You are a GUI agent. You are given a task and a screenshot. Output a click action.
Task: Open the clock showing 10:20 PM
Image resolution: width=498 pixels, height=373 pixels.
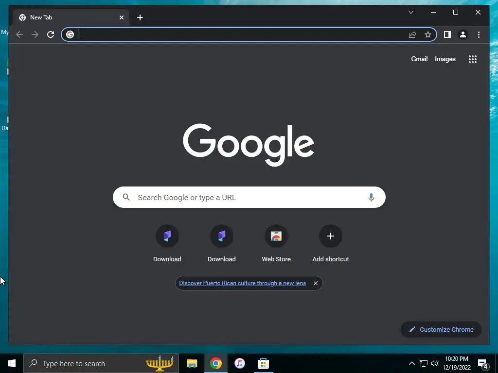click(456, 363)
